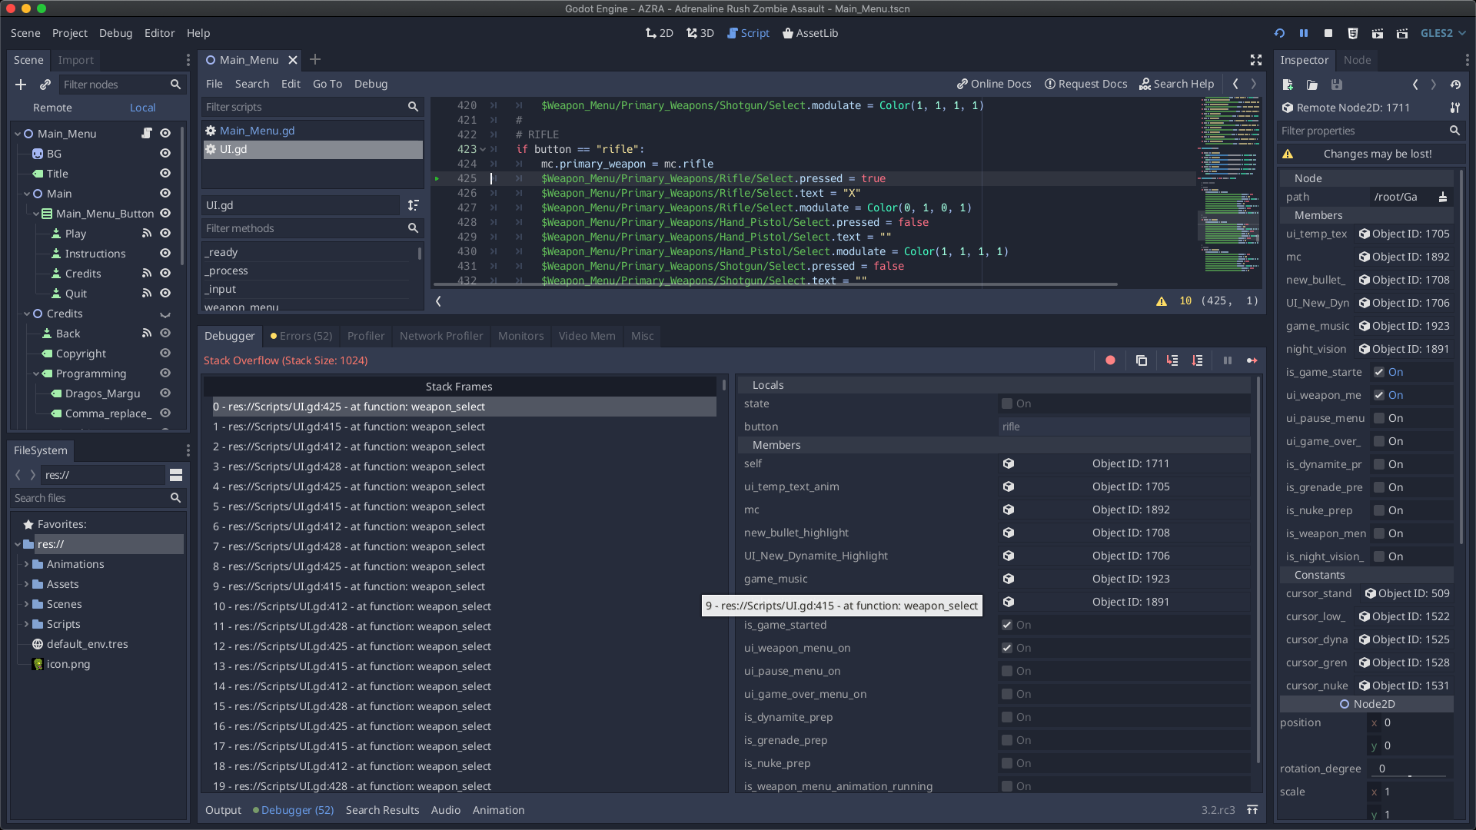The image size is (1476, 830).
Task: Select the Step Into debugger icon
Action: (x=1172, y=360)
